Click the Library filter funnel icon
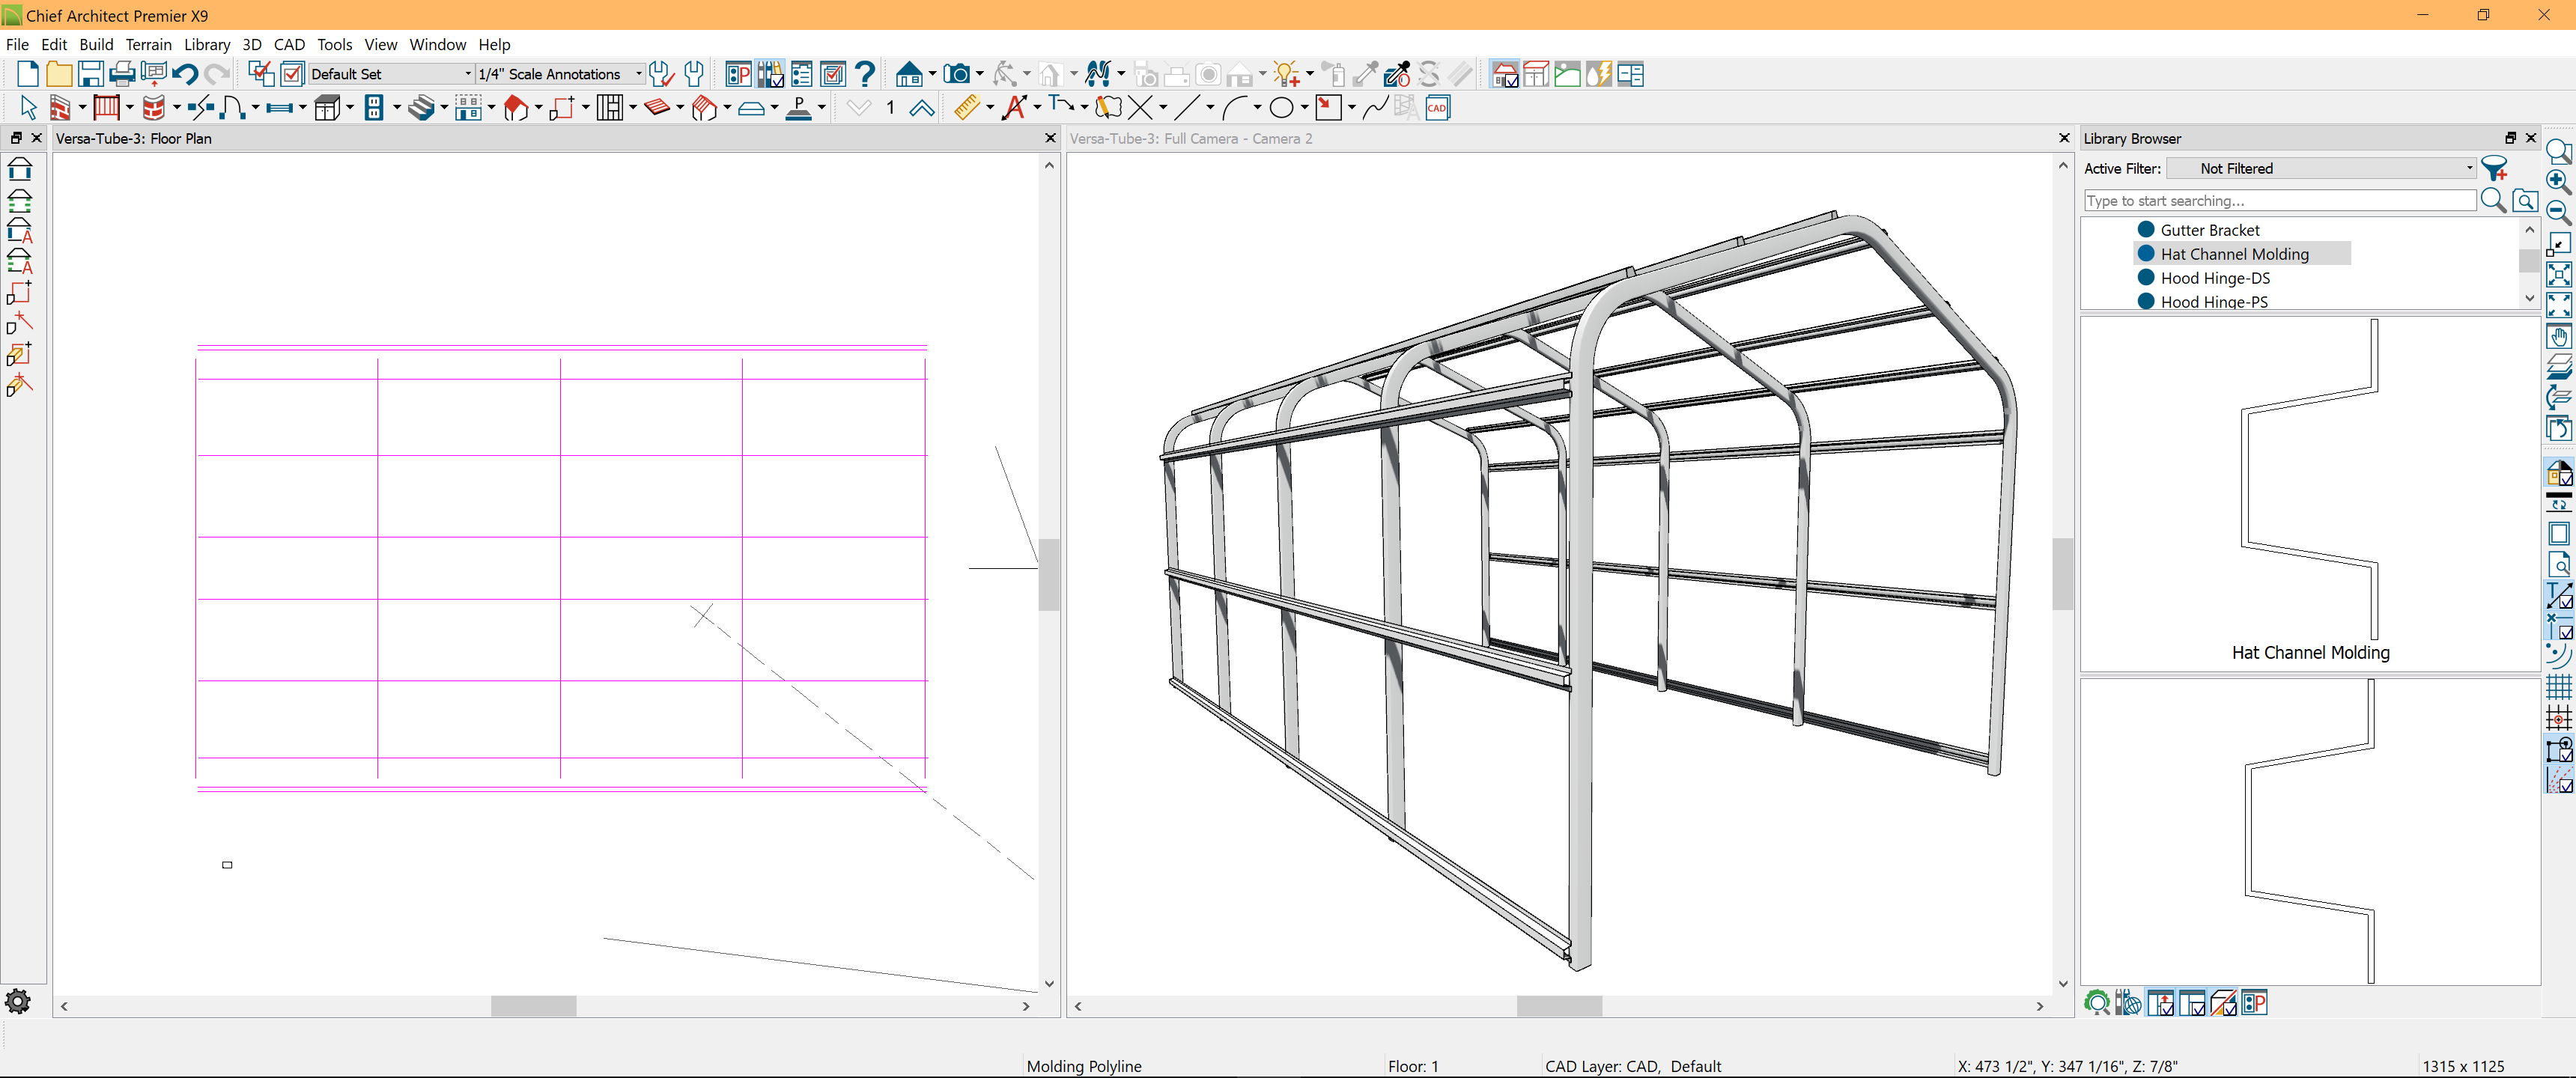This screenshot has width=2576, height=1078. point(2493,168)
